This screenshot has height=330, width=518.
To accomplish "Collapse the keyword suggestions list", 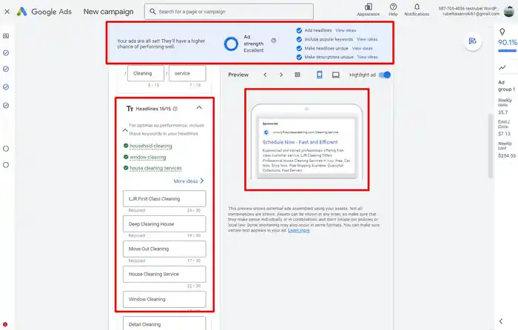I will point(125,130).
